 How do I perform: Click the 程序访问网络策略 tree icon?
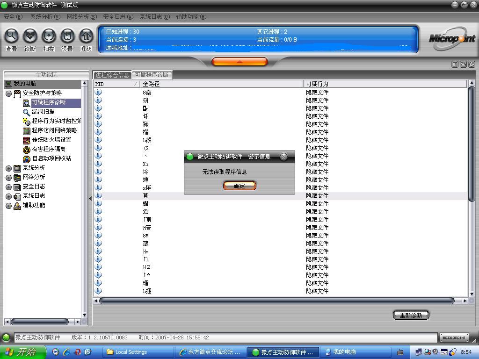(27, 131)
